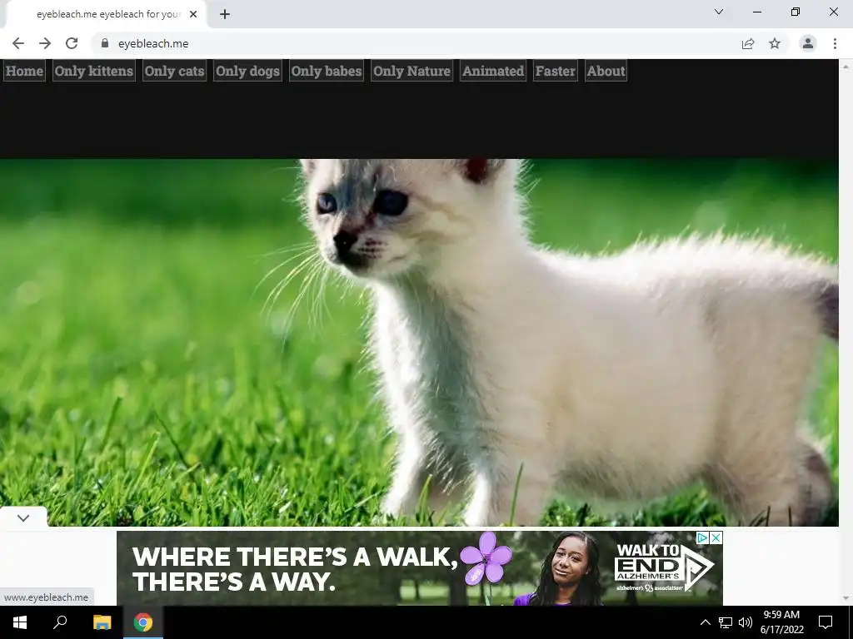This screenshot has height=639, width=853.
Task: Click the page scrollbar up arrow
Action: 846,66
